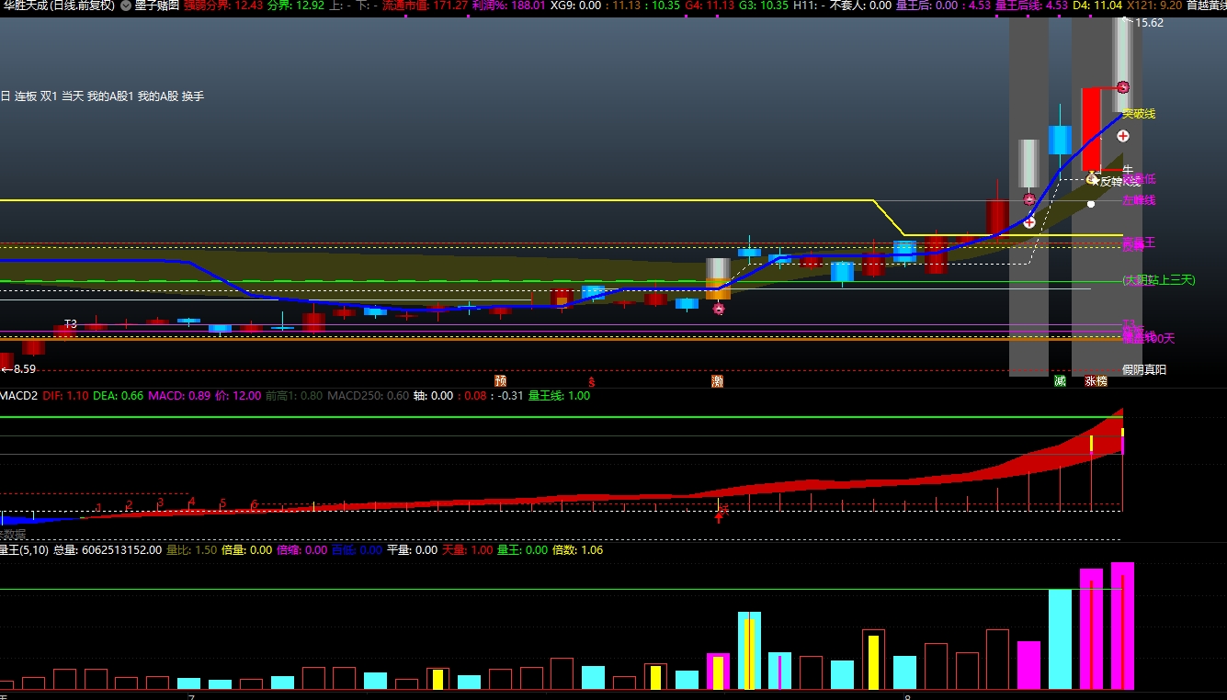Click the green 减 marker icon
1227x700 pixels.
[1060, 380]
